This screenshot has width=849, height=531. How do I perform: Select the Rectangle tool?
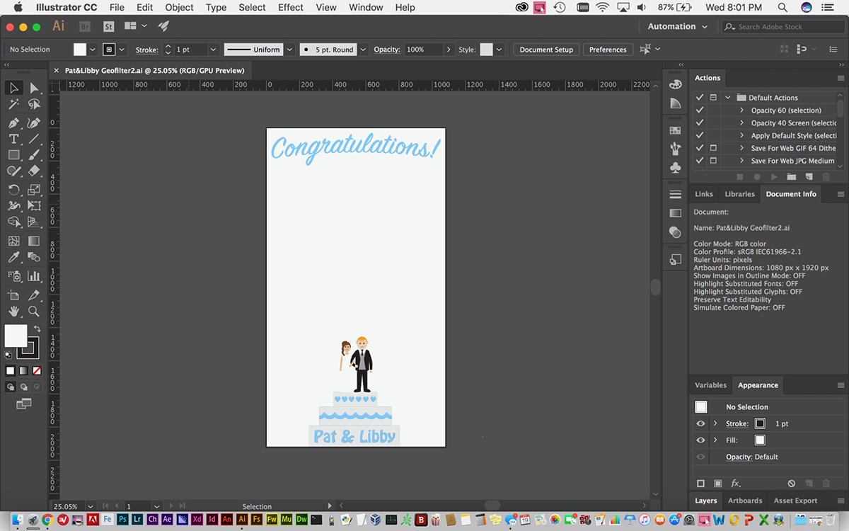coord(13,155)
